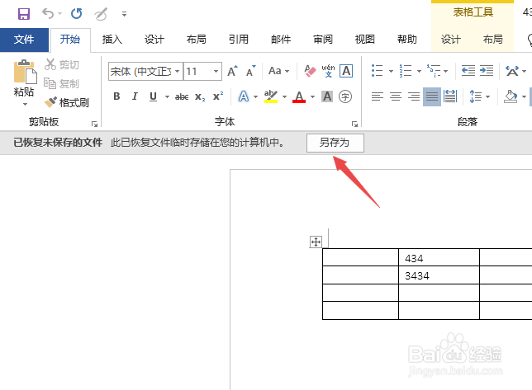Click the table cell containing 434
The image size is (532, 390).
click(439, 257)
